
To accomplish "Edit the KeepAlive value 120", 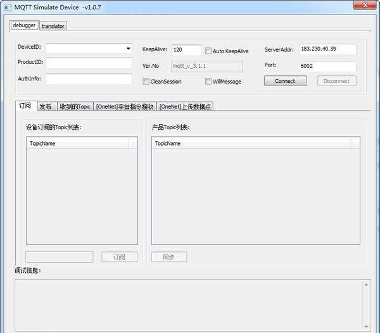I will tap(186, 50).
